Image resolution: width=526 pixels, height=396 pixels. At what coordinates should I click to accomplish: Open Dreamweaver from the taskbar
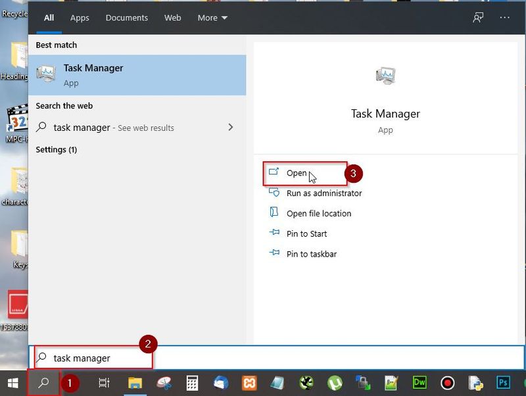pos(419,383)
